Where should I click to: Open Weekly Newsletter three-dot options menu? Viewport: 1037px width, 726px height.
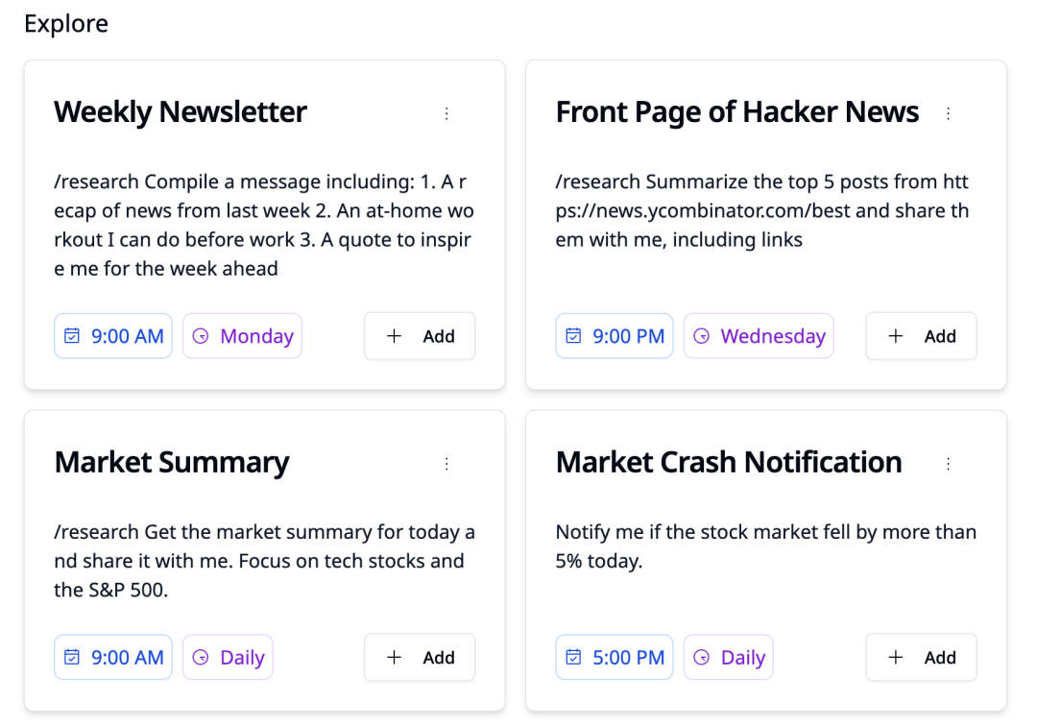(447, 113)
